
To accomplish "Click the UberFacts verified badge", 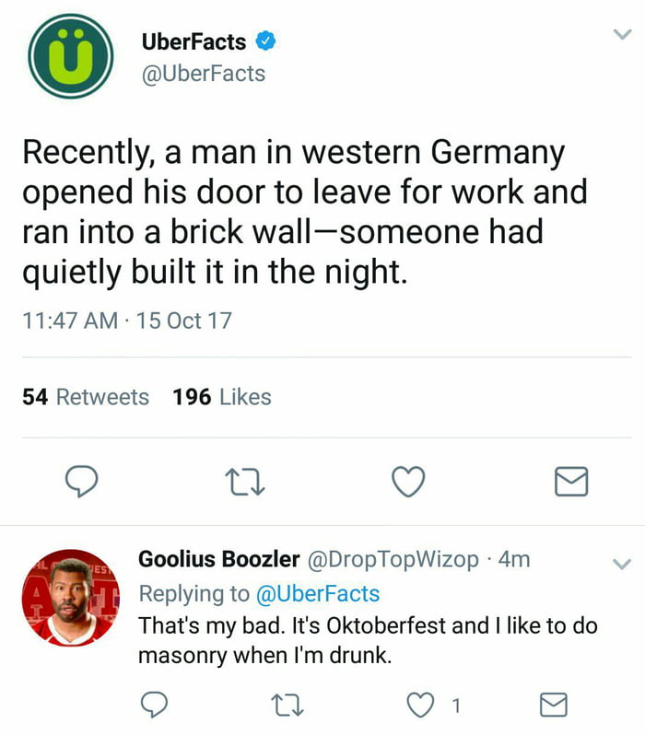I will (x=266, y=41).
